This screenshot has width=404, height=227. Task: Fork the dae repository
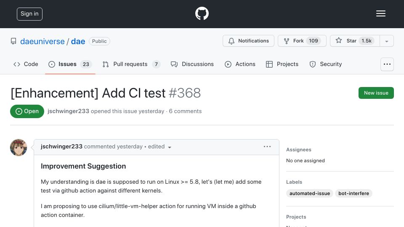302,41
